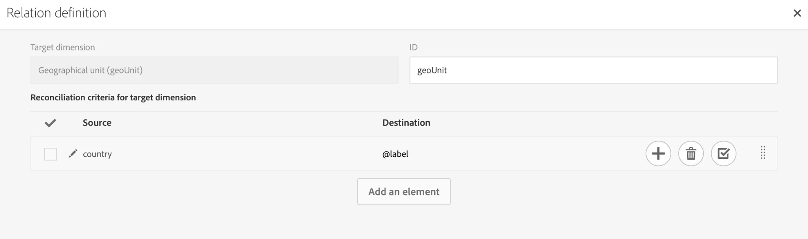Click into the ID field containing geoUnit

click(593, 70)
